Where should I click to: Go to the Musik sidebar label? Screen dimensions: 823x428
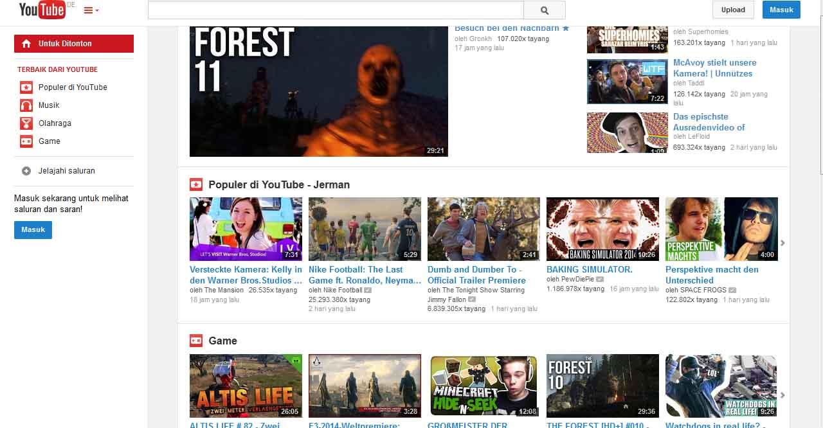point(49,105)
